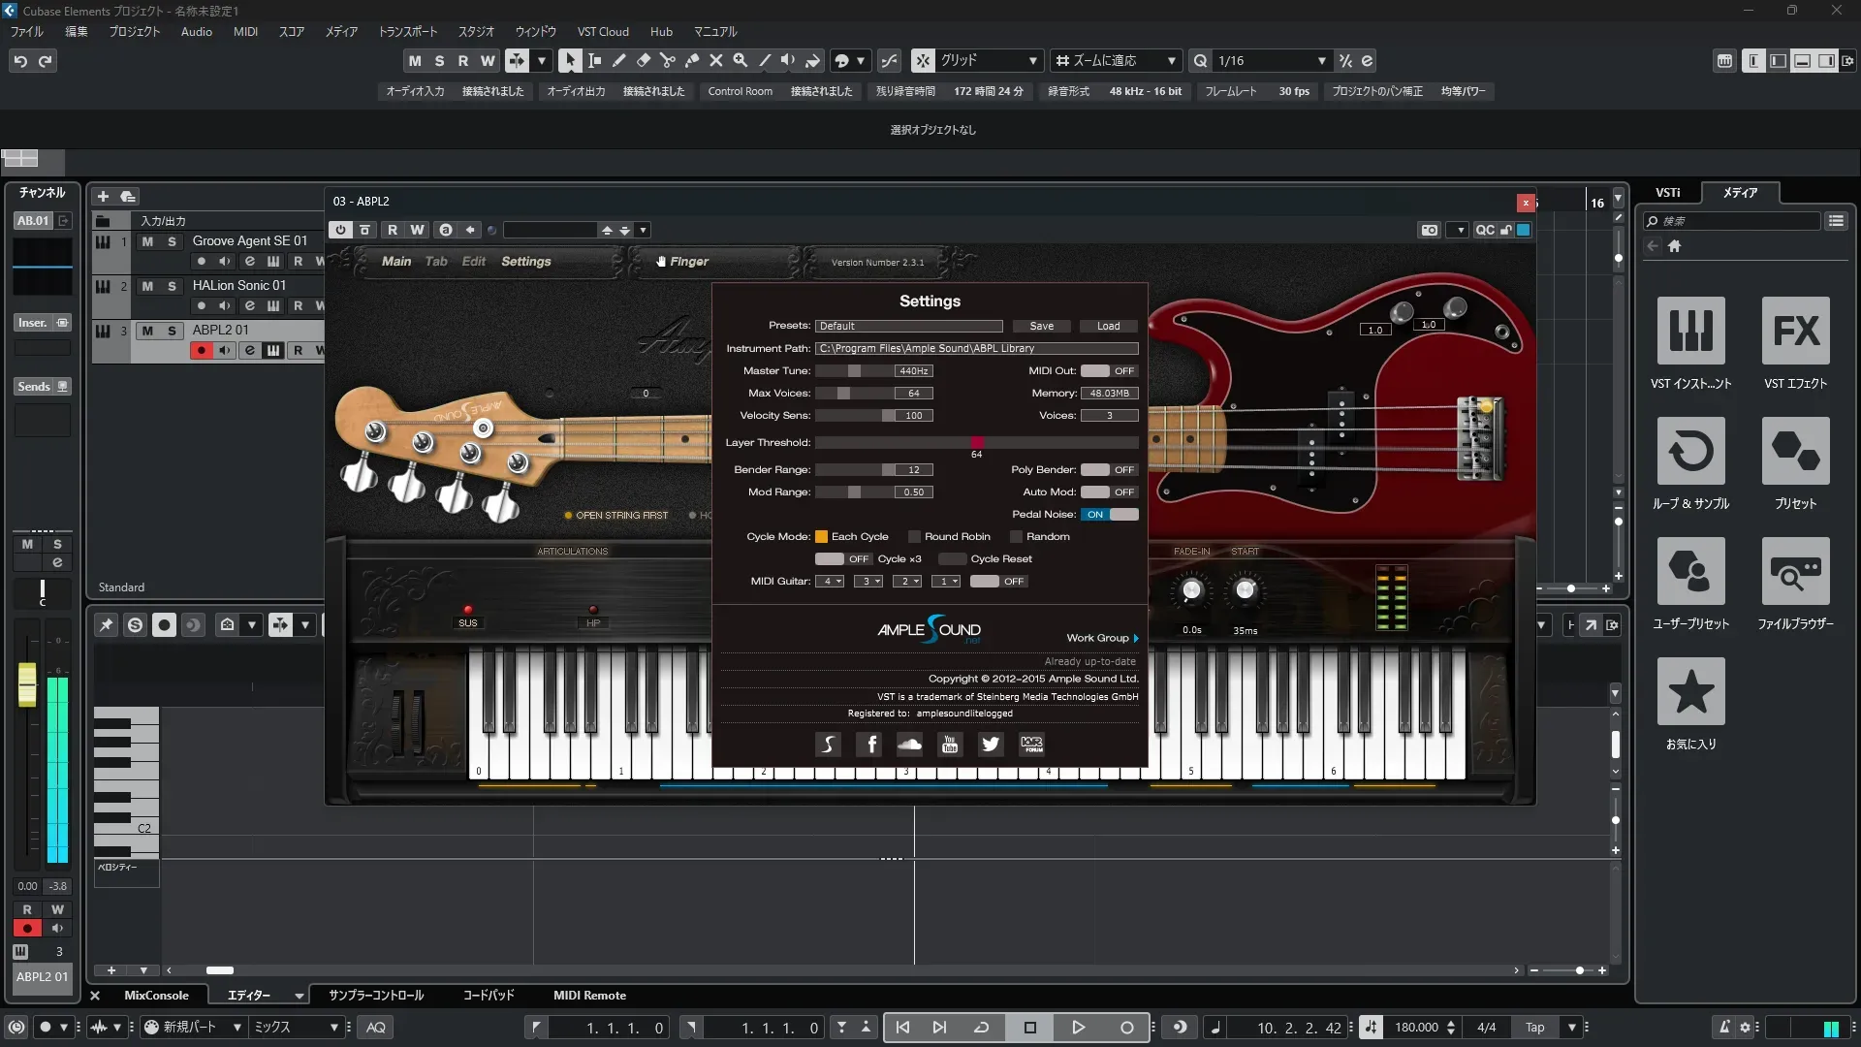The width and height of the screenshot is (1861, 1047).
Task: Adjust the Layer Threshold slider handle
Action: [977, 443]
